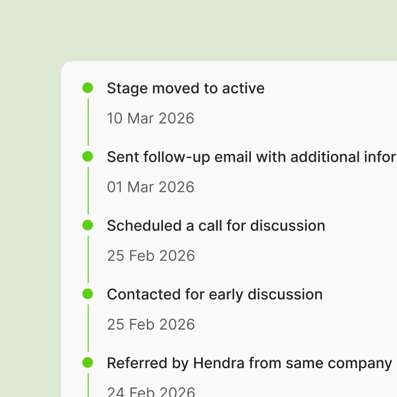Click the green line below Contacted dot
The image size is (397, 397).
(88, 328)
